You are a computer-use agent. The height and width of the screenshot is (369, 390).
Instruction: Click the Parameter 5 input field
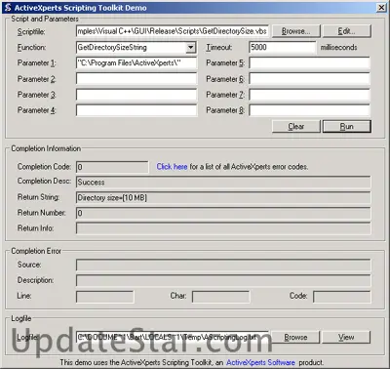(309, 63)
